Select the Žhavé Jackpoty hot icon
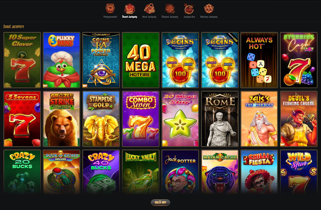321x210 pixels. pyautogui.click(x=130, y=8)
